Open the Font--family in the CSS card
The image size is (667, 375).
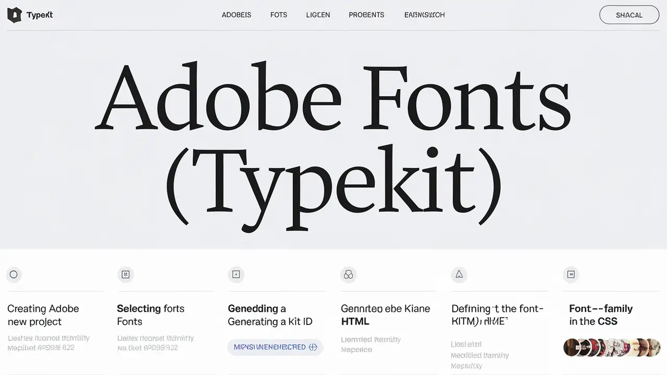coord(601,315)
